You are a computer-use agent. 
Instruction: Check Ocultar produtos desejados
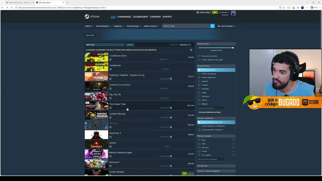(199, 130)
